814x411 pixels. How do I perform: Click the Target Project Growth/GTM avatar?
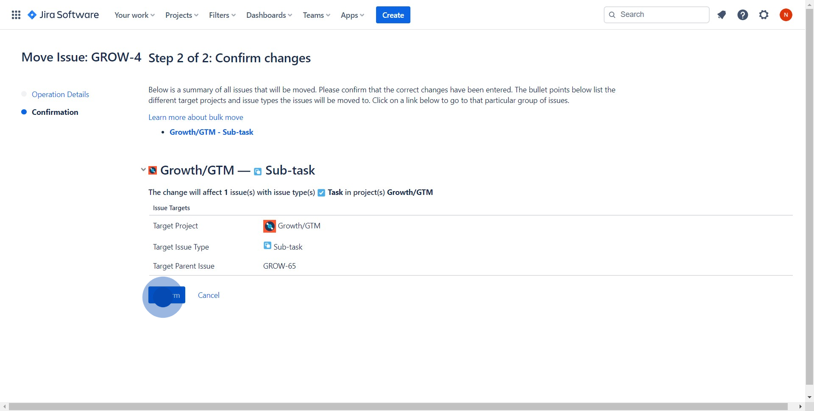[270, 226]
